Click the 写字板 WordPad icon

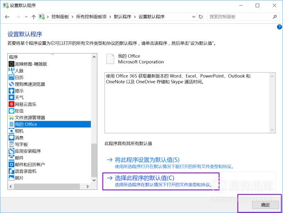pos(11,144)
